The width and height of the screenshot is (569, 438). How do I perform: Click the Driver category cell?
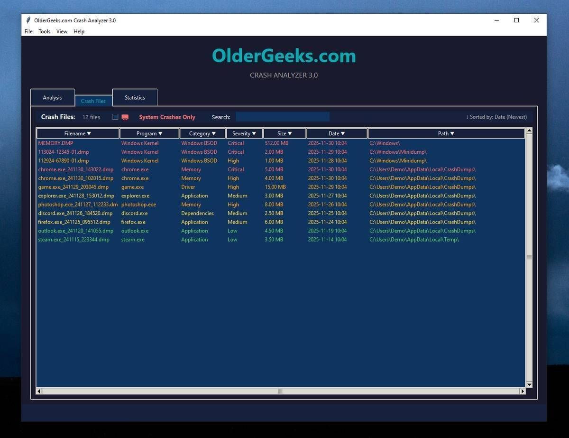[x=188, y=187]
